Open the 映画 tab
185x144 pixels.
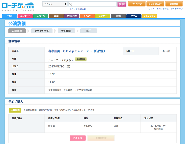coord(118,16)
